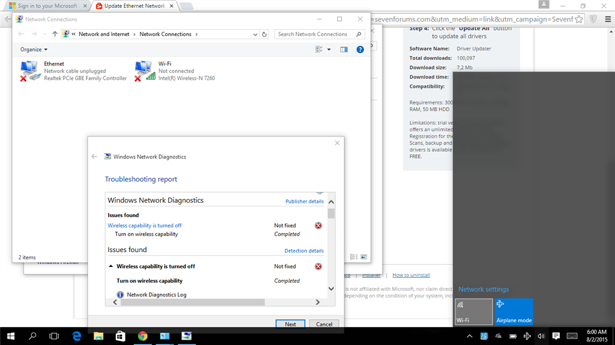Open Detection details link
615x345 pixels.
(x=304, y=251)
